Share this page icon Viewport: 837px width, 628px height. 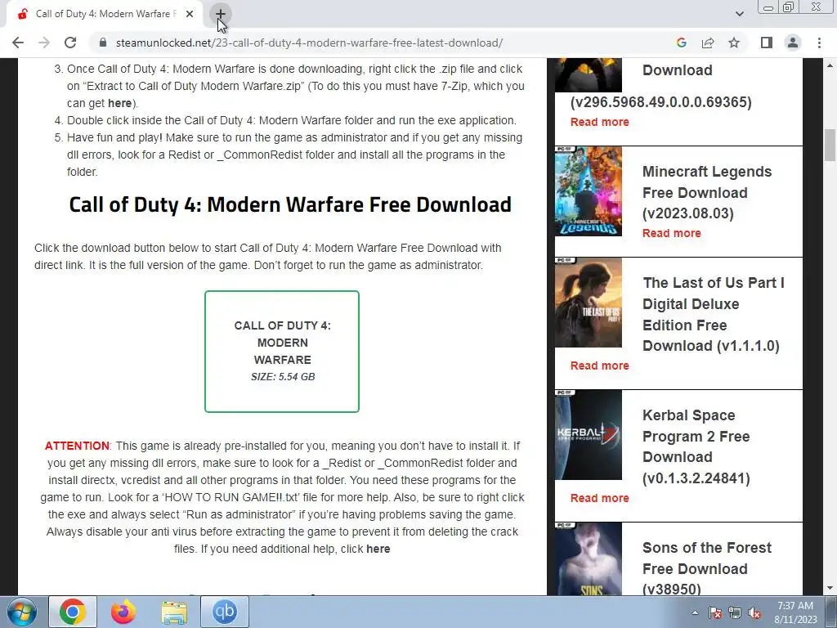(708, 43)
